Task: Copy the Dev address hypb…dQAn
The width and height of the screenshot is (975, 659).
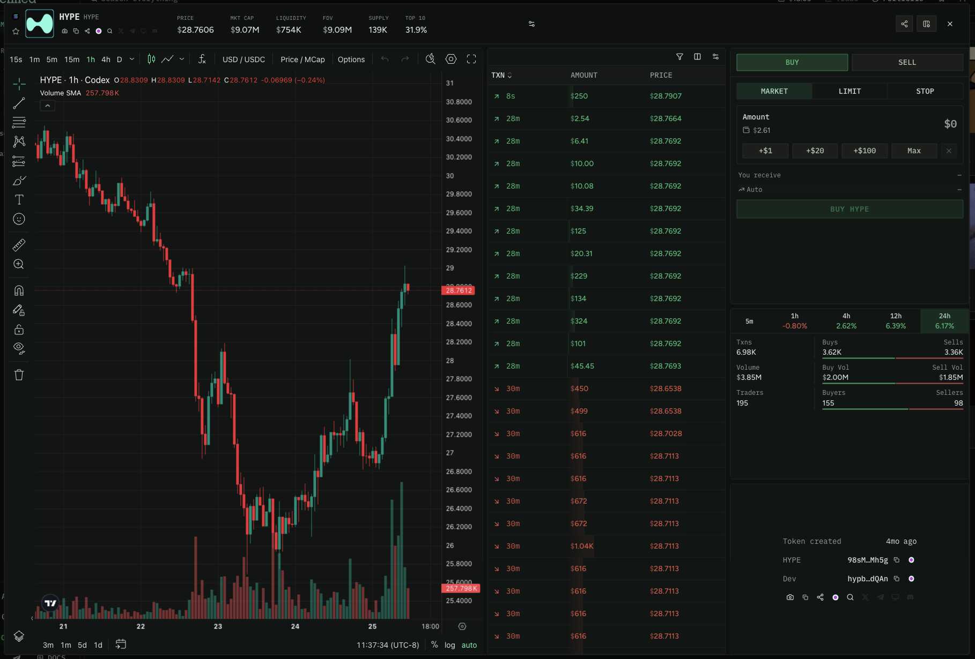Action: tap(897, 579)
